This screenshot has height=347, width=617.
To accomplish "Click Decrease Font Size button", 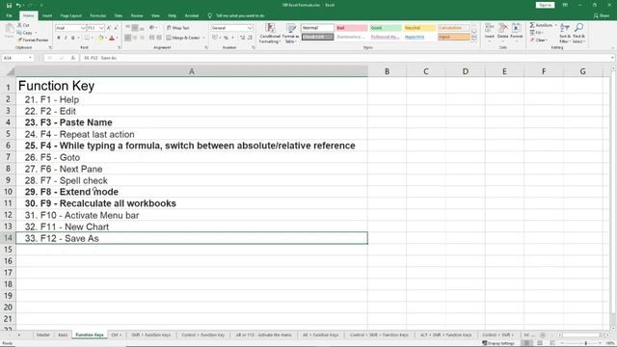I will [x=116, y=28].
